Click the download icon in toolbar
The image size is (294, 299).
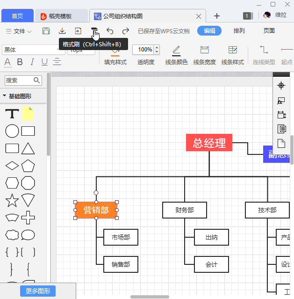pos(62,31)
